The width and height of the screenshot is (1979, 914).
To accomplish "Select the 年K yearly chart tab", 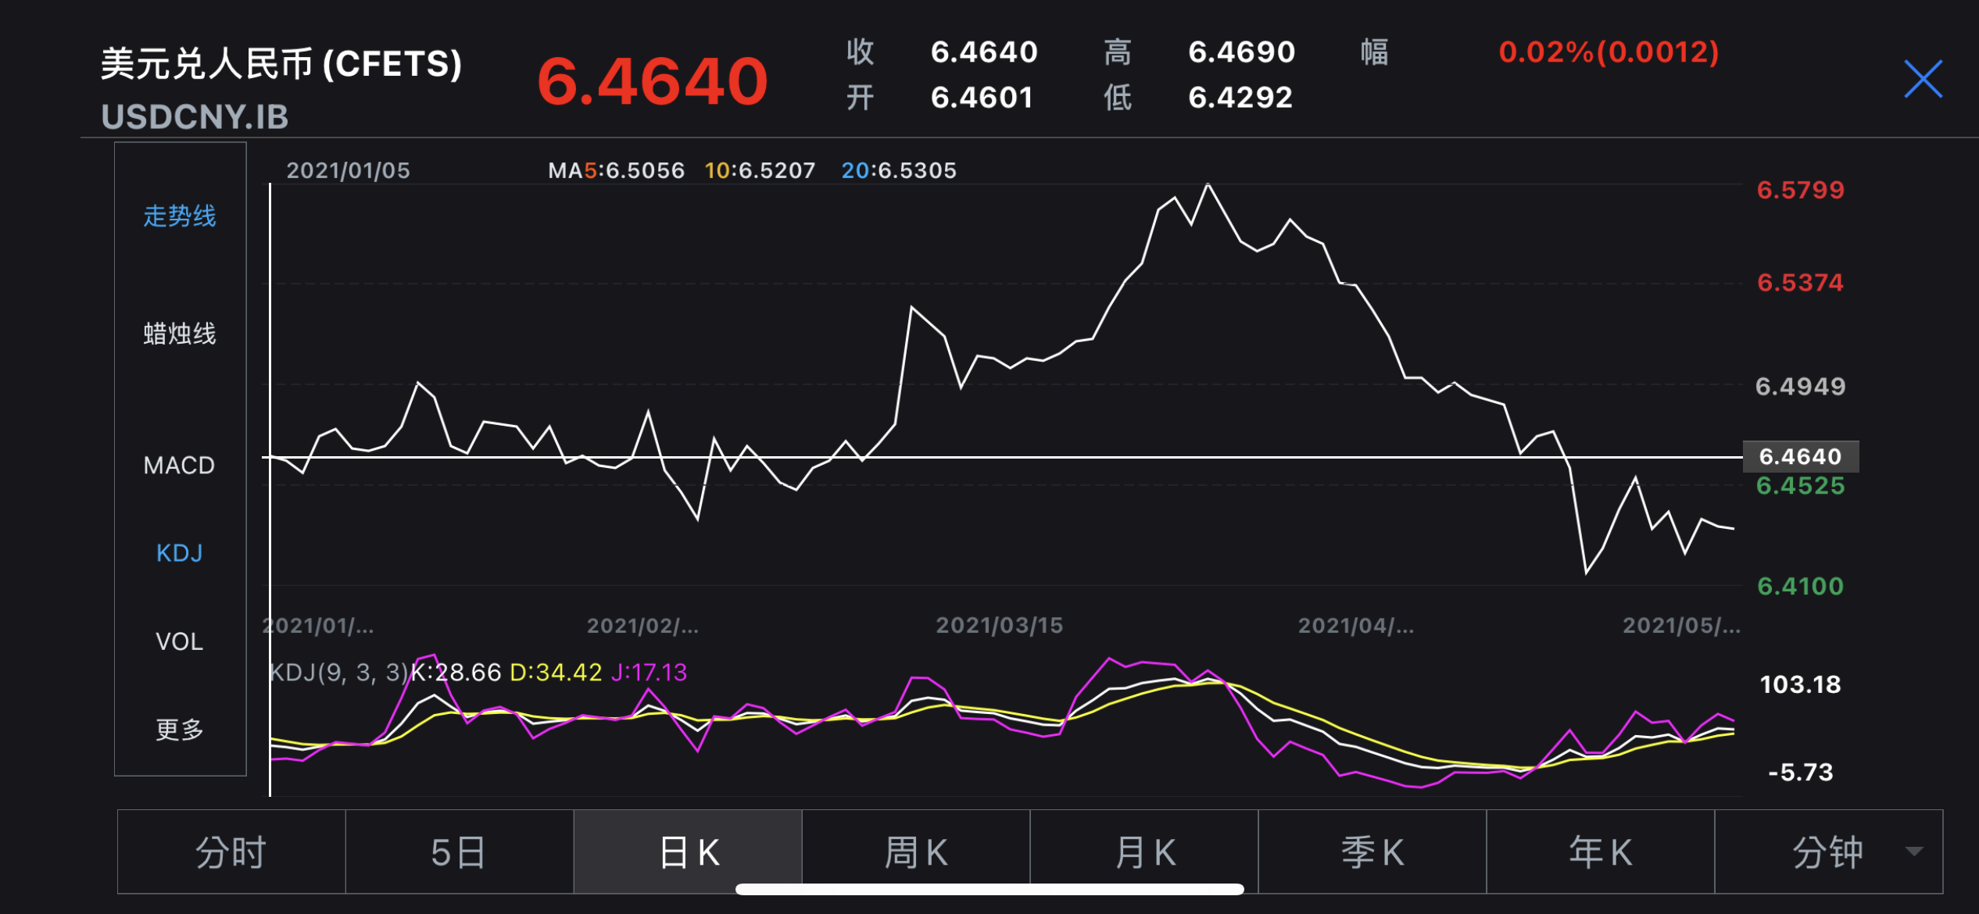I will point(1601,852).
